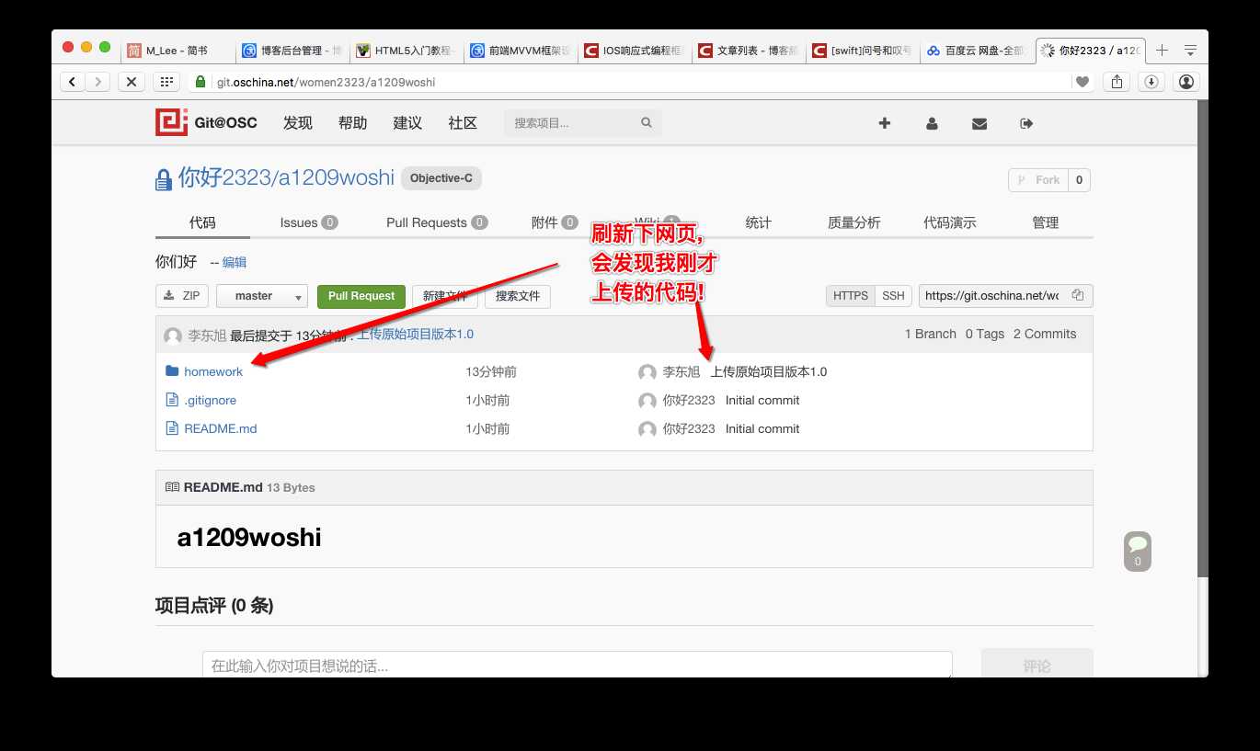The height and width of the screenshot is (751, 1260).
Task: Open the browser account profile icon
Action: click(1186, 82)
